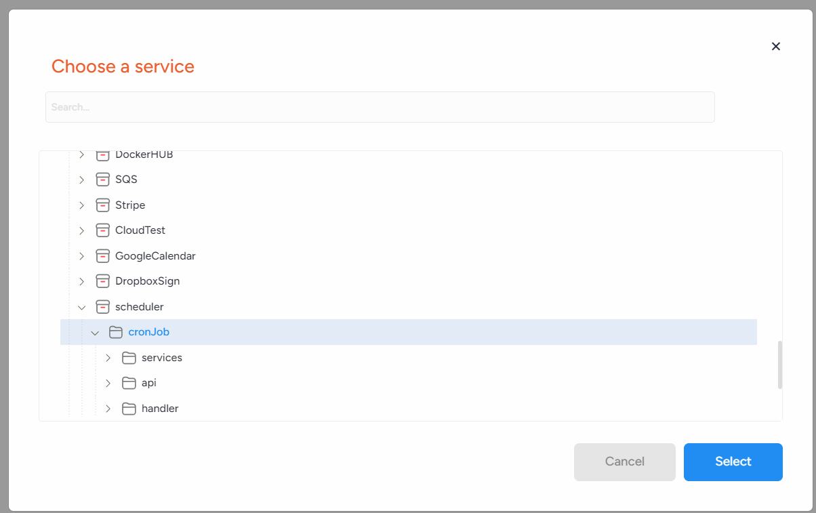The height and width of the screenshot is (513, 816).
Task: Click the api folder icon
Action: tap(129, 383)
